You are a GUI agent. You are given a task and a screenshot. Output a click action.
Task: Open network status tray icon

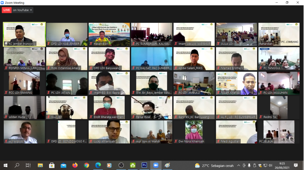[x=265, y=166]
